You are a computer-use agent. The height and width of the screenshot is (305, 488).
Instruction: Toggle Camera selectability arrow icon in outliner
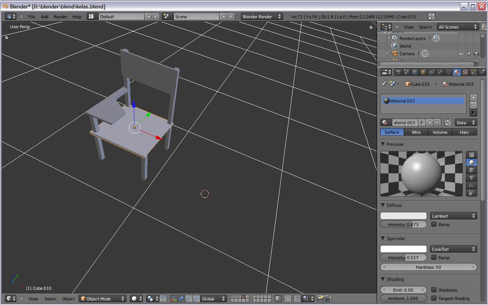pyautogui.click(x=469, y=54)
